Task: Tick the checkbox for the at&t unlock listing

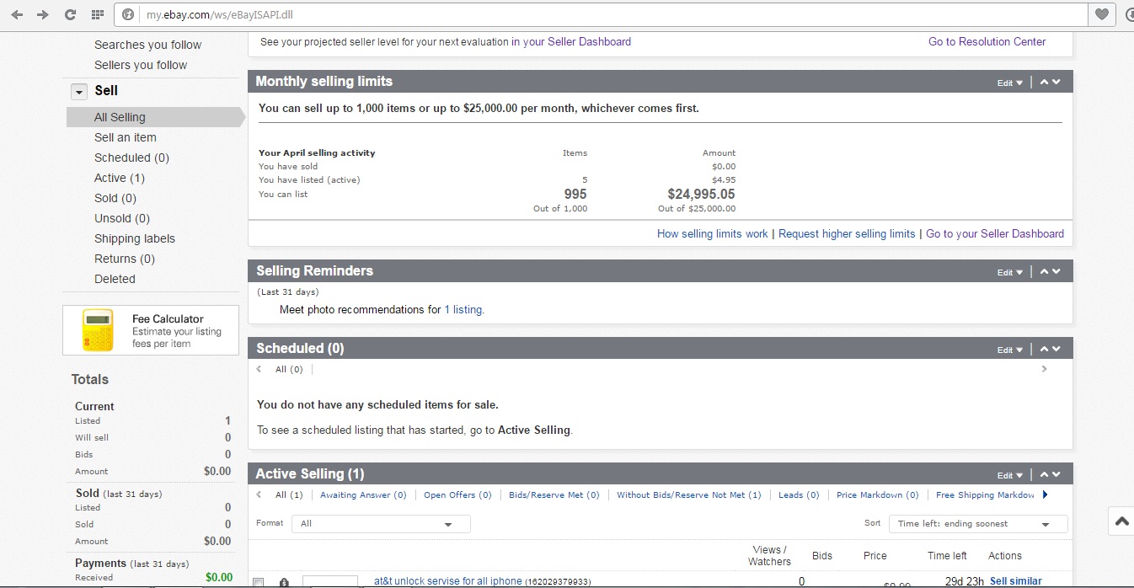Action: (x=259, y=582)
